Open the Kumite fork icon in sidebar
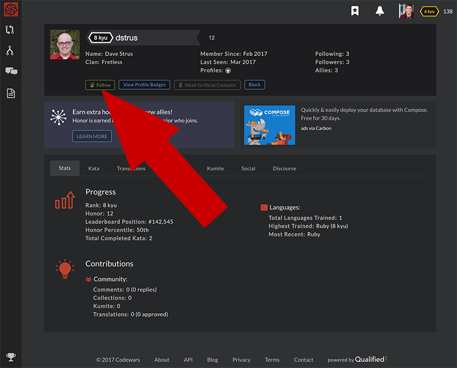Viewport: 457px width, 368px height. coord(10,51)
